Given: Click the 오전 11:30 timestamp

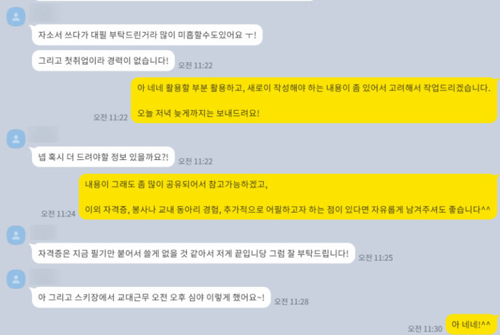Looking at the screenshot, I should point(425,328).
